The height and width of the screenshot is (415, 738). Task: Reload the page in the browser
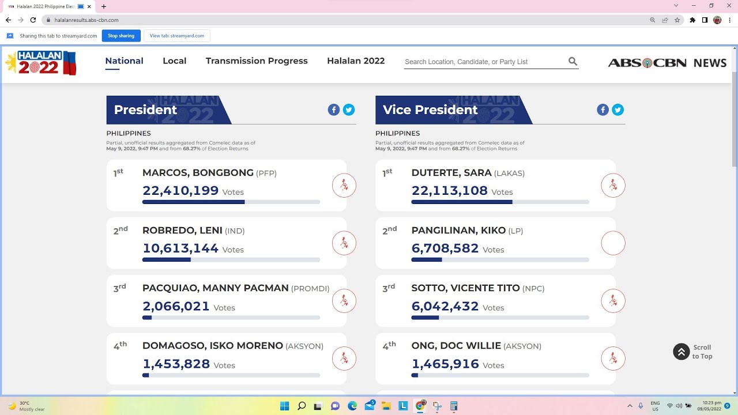33,20
